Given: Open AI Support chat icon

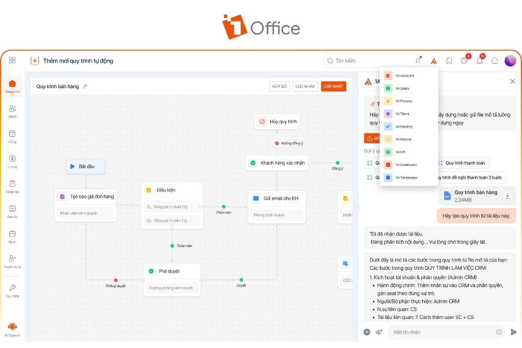Looking at the screenshot, I should click(12, 329).
